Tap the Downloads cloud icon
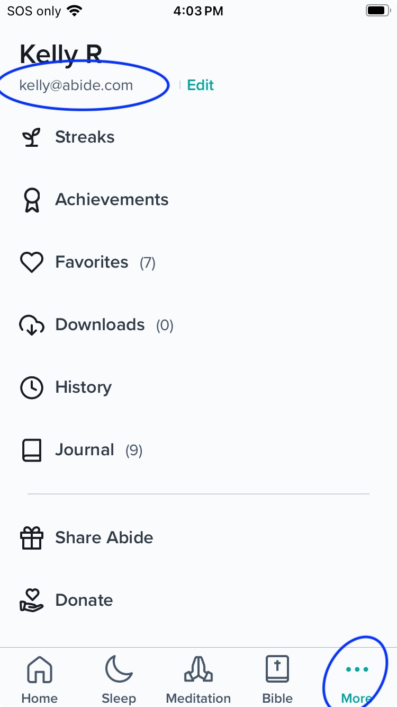 coord(31,325)
